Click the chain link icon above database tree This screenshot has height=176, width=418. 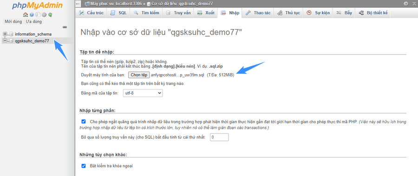click(65, 27)
